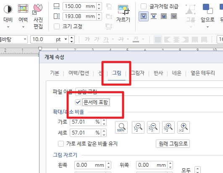This screenshot has height=173, width=223.
Task: Click the 가로 percentage field
Action: (x=85, y=122)
